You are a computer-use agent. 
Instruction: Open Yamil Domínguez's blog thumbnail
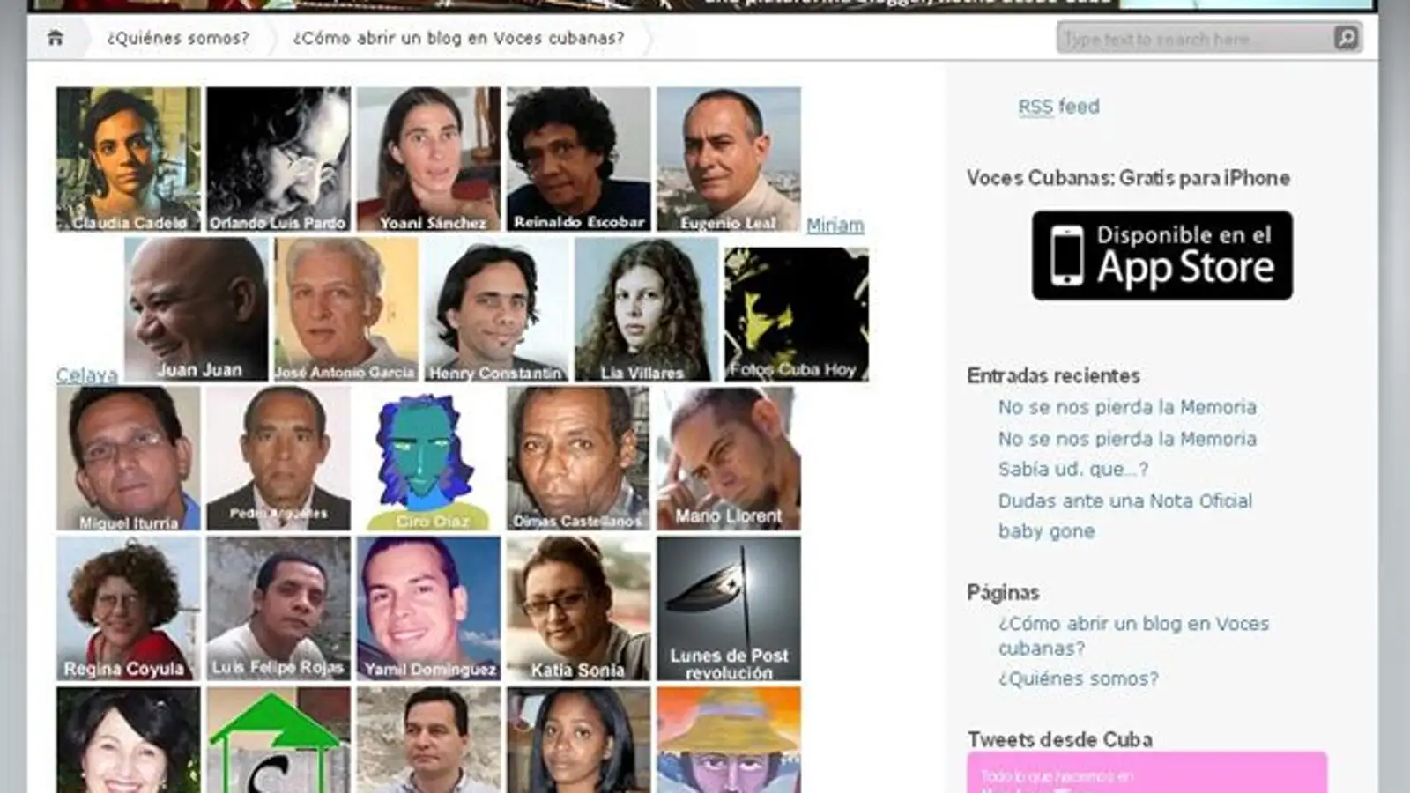coord(428,609)
